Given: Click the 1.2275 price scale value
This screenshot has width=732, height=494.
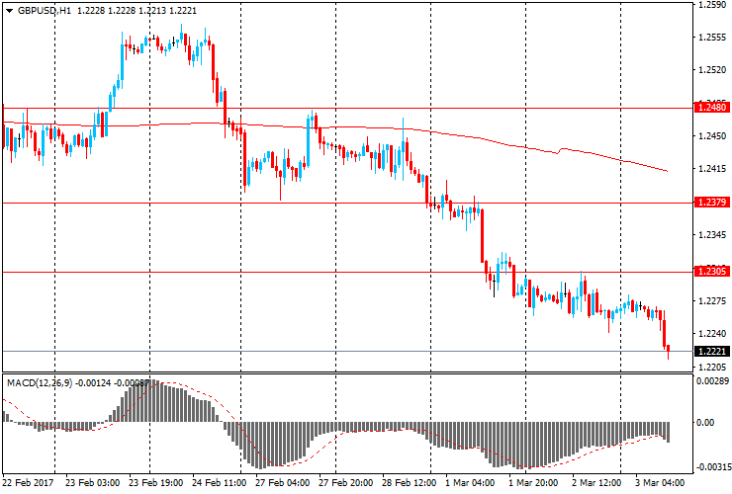Looking at the screenshot, I should [x=712, y=301].
